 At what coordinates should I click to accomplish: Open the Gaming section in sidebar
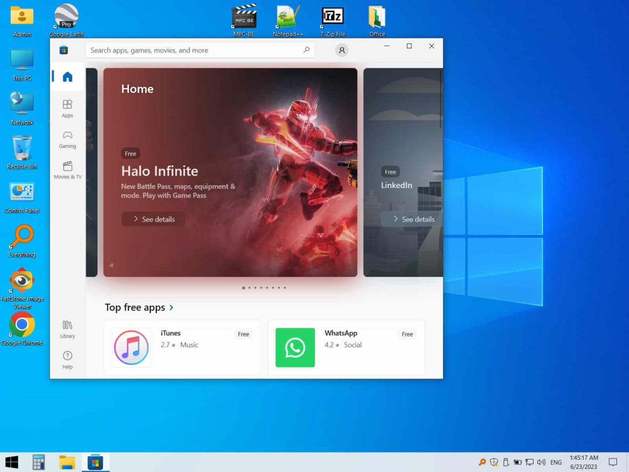[67, 139]
